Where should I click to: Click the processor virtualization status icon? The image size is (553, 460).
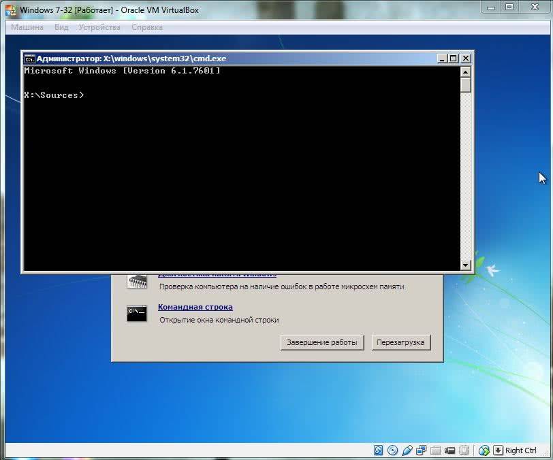click(464, 450)
